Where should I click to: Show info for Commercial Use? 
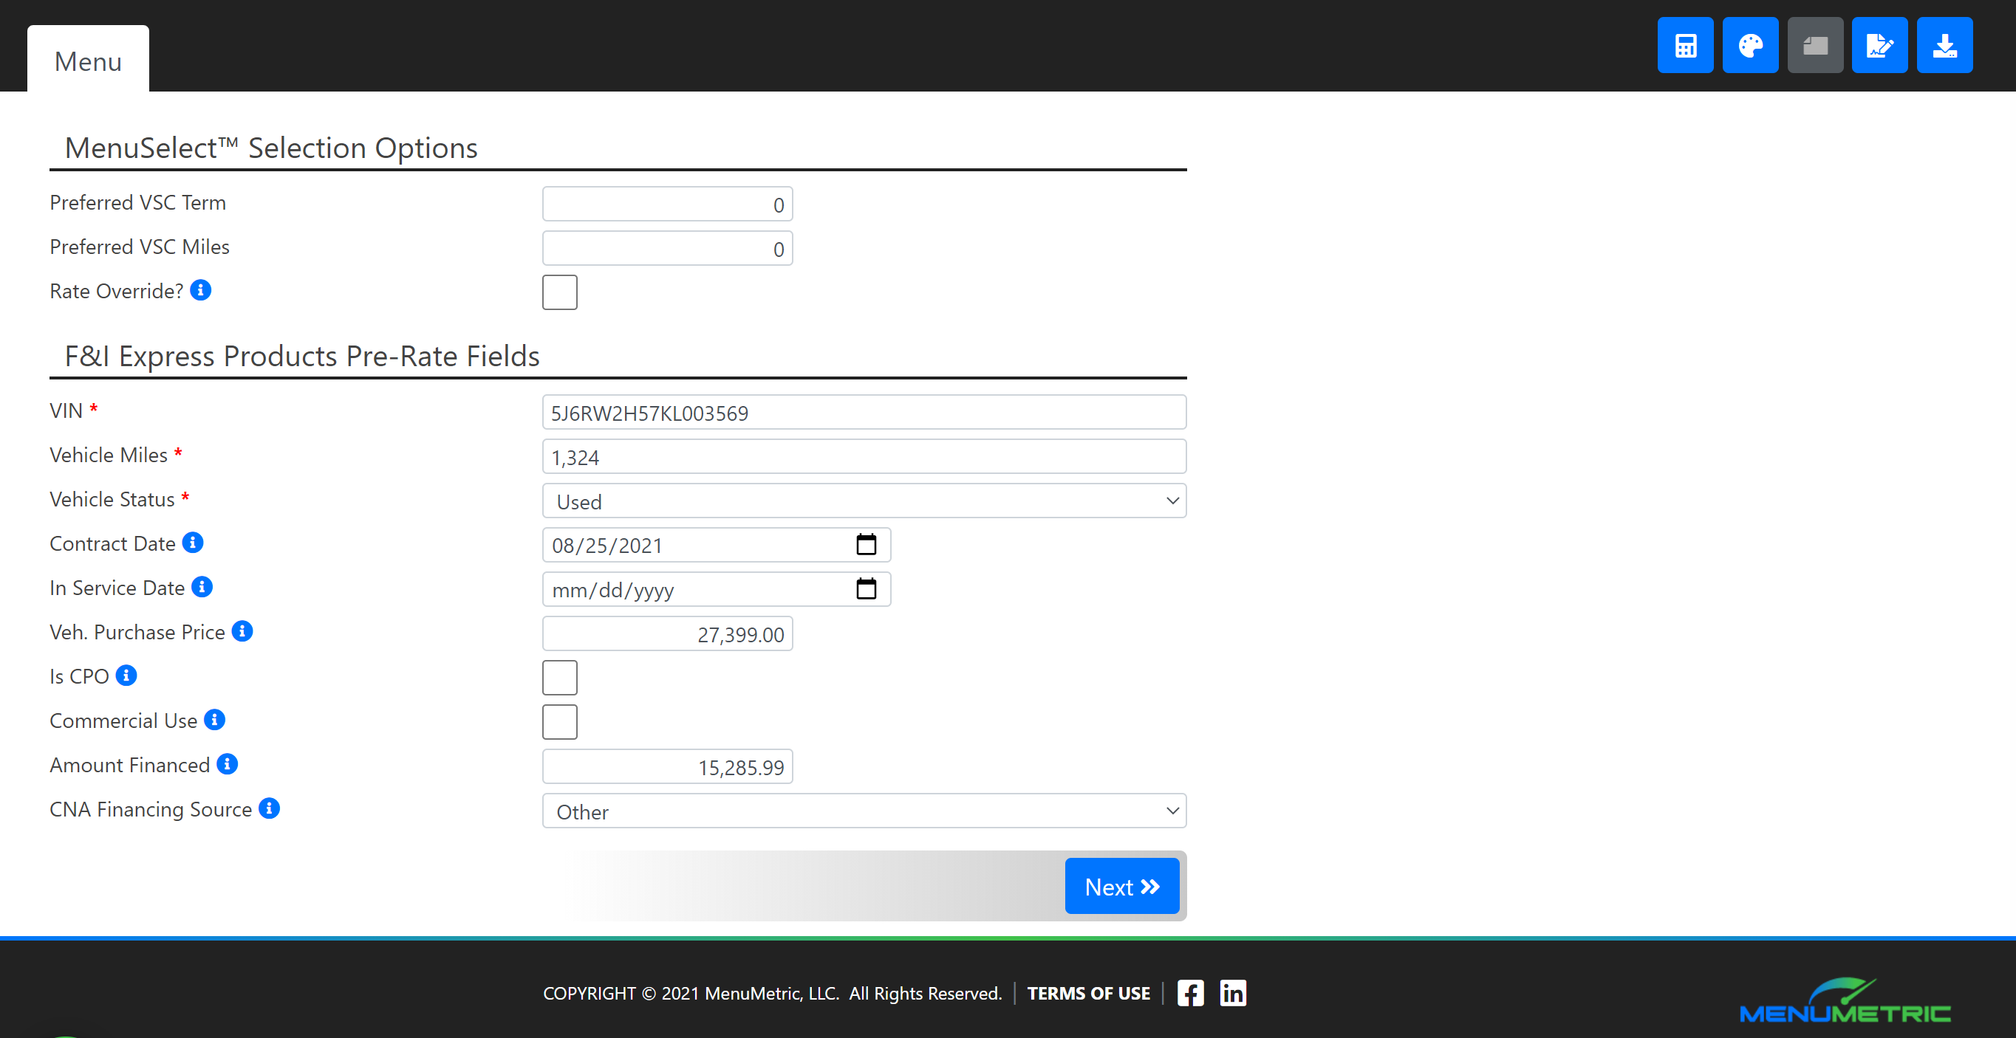(x=214, y=720)
